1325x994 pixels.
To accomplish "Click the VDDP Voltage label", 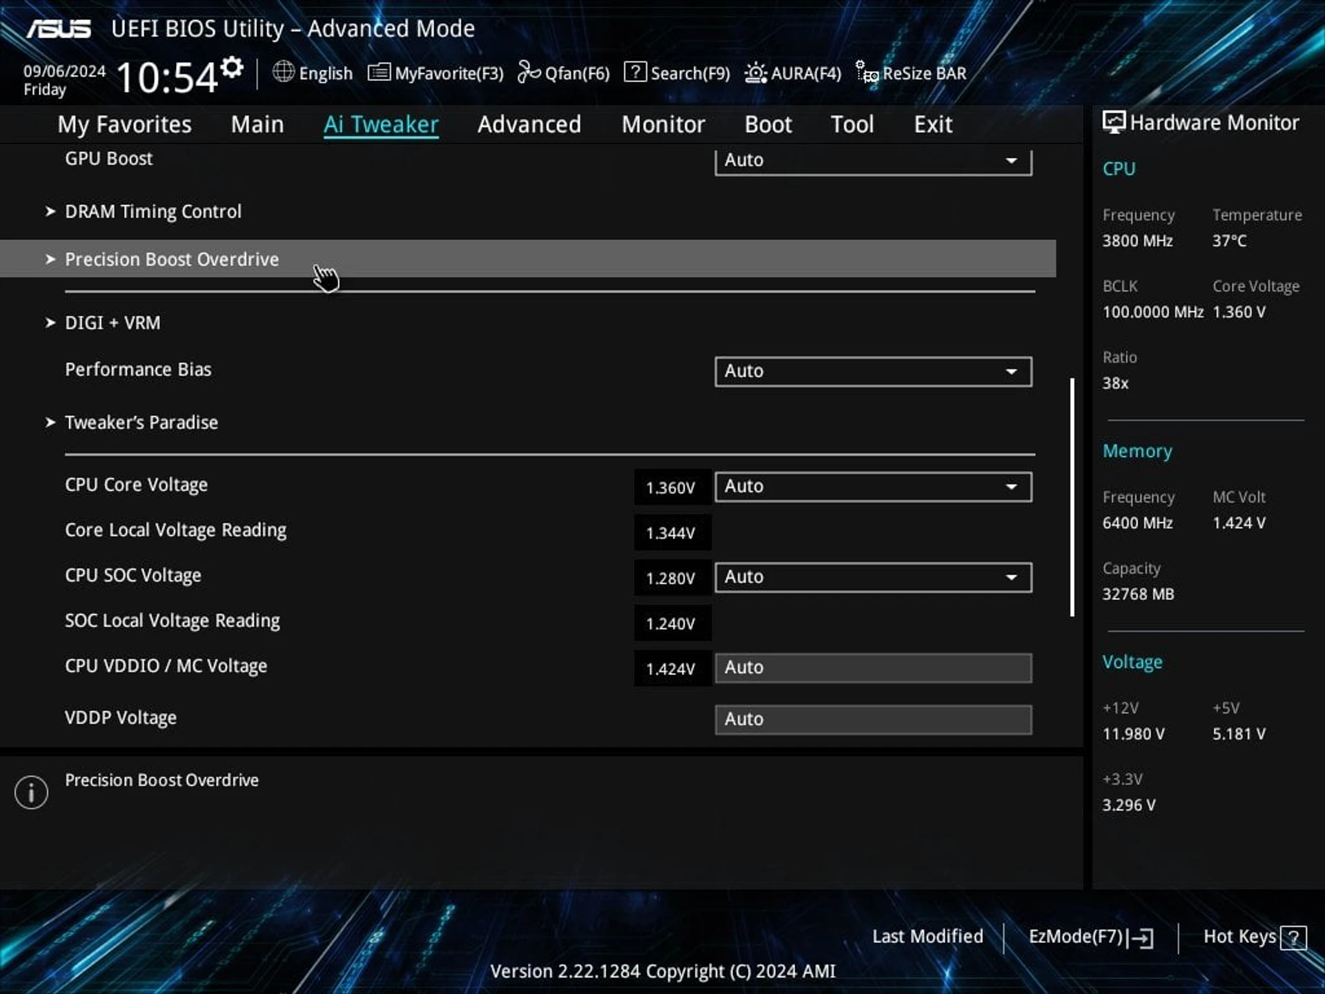I will (x=121, y=718).
